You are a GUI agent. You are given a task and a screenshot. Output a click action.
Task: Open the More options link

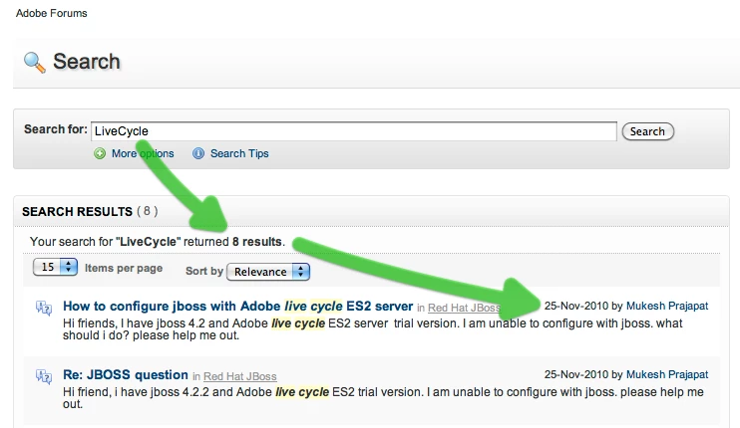click(x=143, y=153)
